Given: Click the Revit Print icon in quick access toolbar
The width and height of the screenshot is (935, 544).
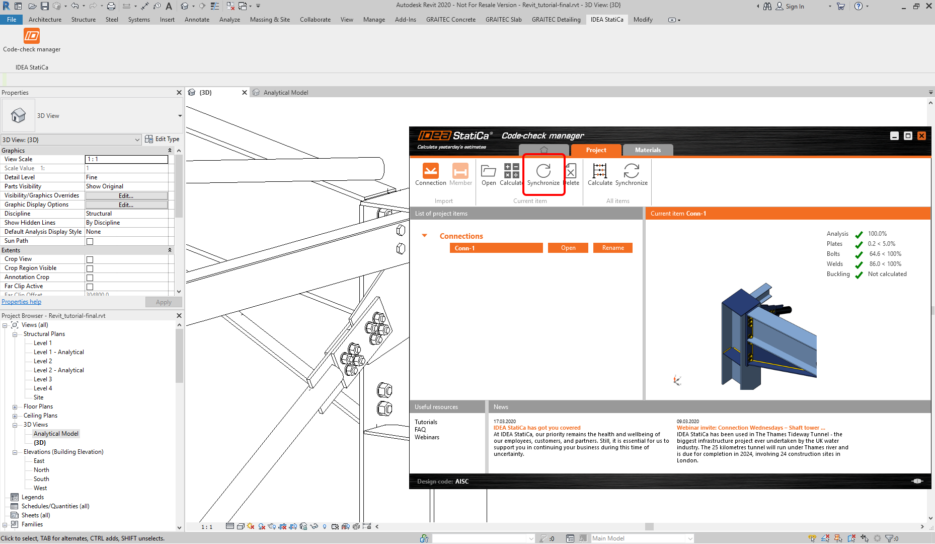Looking at the screenshot, I should 111,6.
